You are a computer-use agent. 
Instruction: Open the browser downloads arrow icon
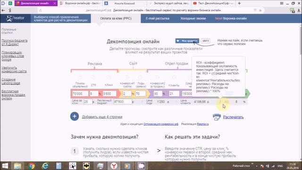299,10
